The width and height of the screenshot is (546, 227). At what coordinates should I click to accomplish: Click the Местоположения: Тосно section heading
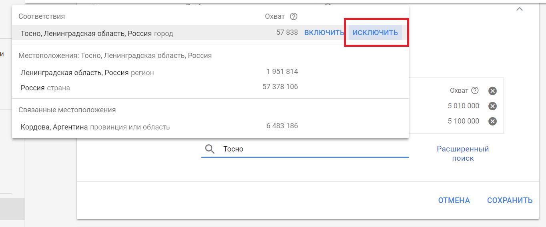click(x=115, y=56)
